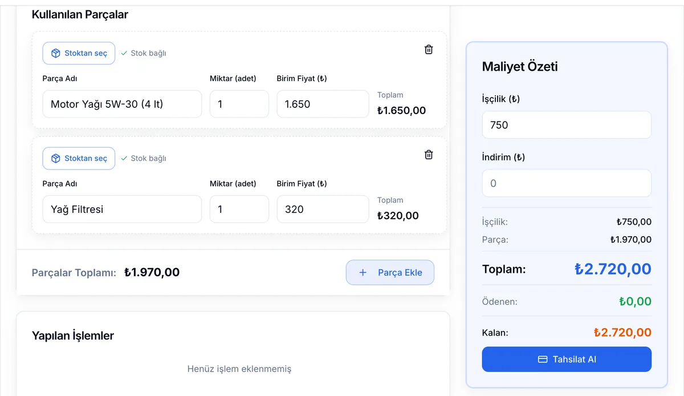684x396 pixels.
Task: Select the Miktar field of Yağ Filtresi
Action: click(239, 209)
